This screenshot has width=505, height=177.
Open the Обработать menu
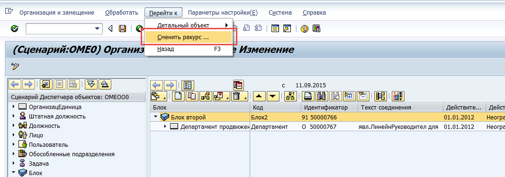(121, 13)
